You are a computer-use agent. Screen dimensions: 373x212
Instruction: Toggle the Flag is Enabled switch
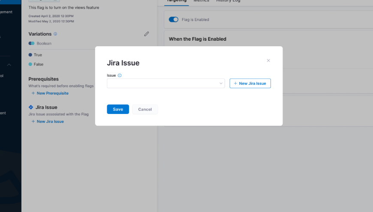(174, 20)
